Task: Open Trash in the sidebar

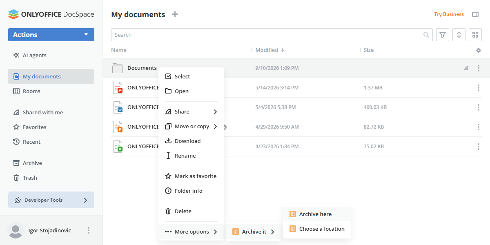Action: 51,178
